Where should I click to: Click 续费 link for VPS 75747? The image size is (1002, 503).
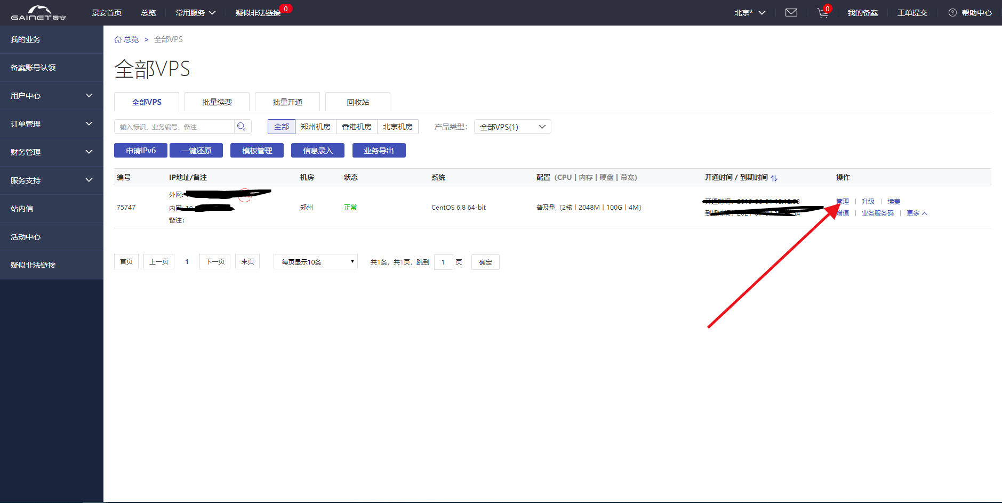tap(894, 202)
